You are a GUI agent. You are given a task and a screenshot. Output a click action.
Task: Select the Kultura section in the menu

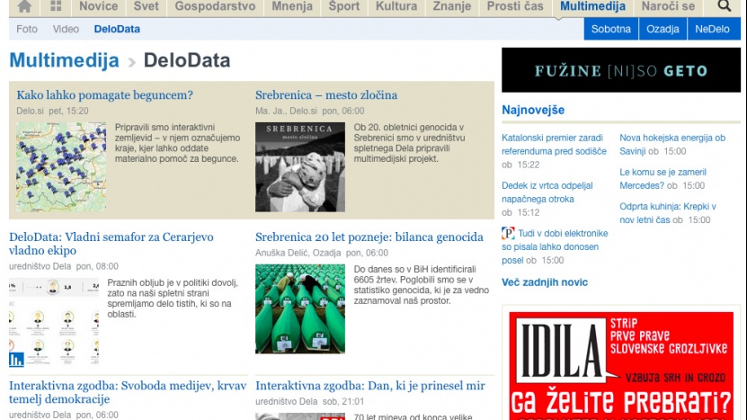click(x=396, y=7)
